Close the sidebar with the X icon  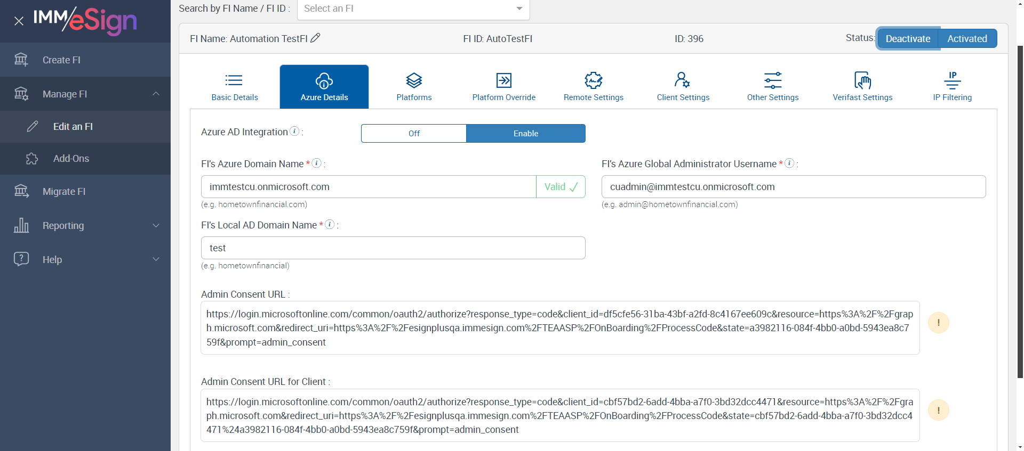tap(19, 21)
